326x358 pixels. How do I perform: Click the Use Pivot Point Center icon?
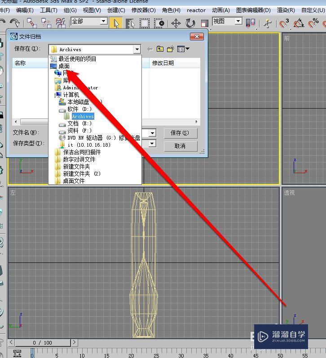pyautogui.click(x=251, y=23)
